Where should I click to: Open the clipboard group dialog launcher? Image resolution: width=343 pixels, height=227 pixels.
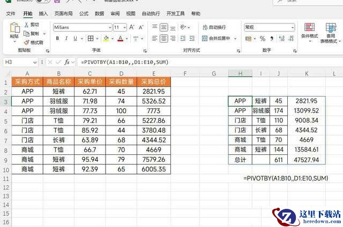pos(48,51)
